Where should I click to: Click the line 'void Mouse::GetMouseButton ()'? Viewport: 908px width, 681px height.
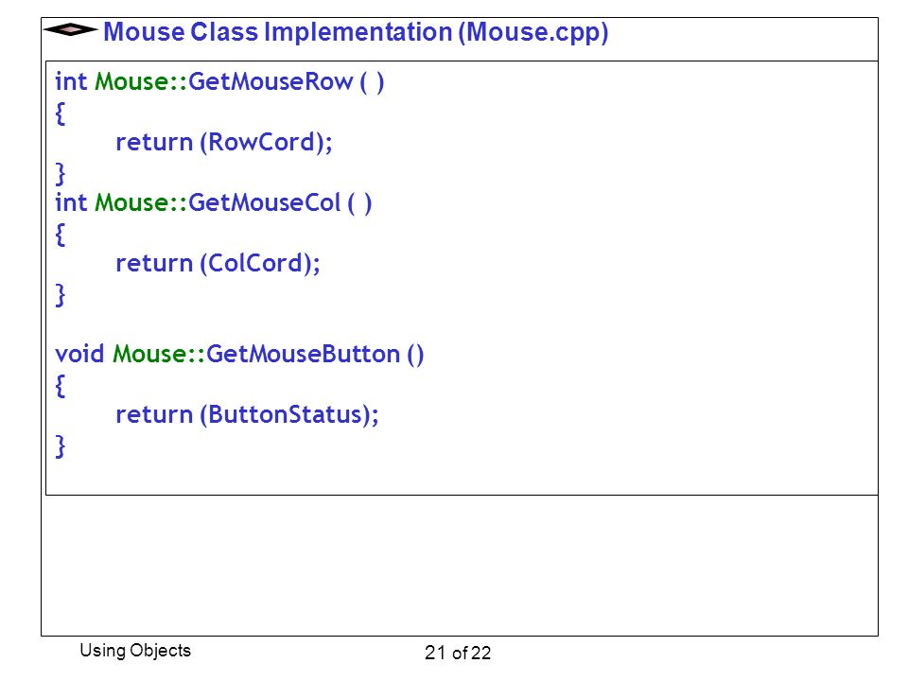[x=239, y=355]
